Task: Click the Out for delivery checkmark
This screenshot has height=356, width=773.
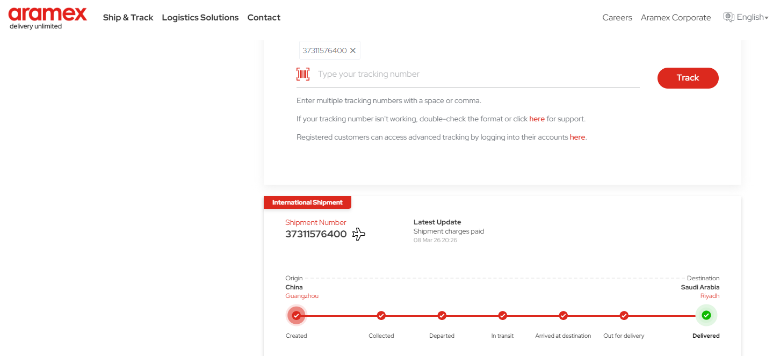Action: [624, 315]
